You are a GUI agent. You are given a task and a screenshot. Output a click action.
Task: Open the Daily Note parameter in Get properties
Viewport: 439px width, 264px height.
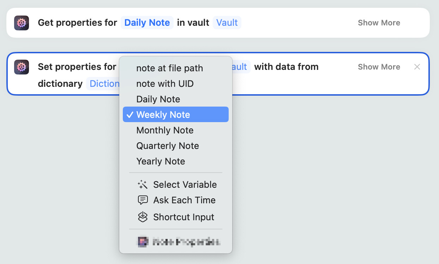pyautogui.click(x=147, y=23)
